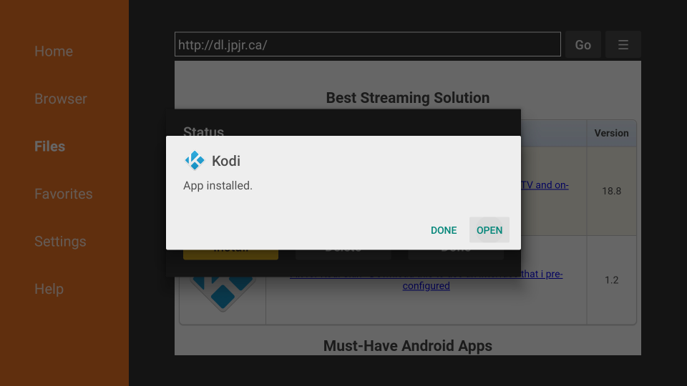The image size is (687, 386).
Task: Open the hamburger menu icon
Action: point(623,45)
